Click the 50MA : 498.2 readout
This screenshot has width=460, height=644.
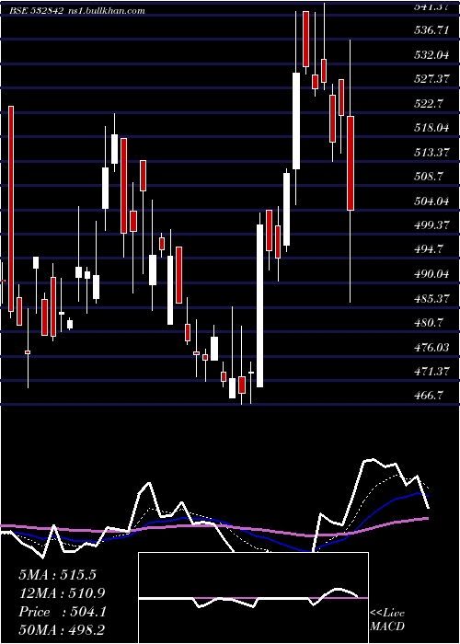(x=62, y=630)
